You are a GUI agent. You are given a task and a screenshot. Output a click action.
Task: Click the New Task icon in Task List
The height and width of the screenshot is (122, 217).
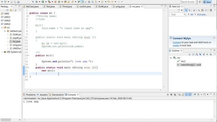click(x=179, y=10)
